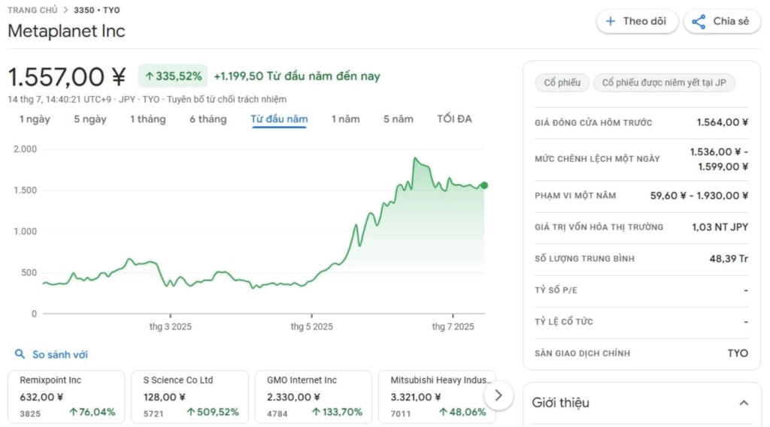Select the 5 ngày range tab
770x427 pixels.
click(x=90, y=119)
